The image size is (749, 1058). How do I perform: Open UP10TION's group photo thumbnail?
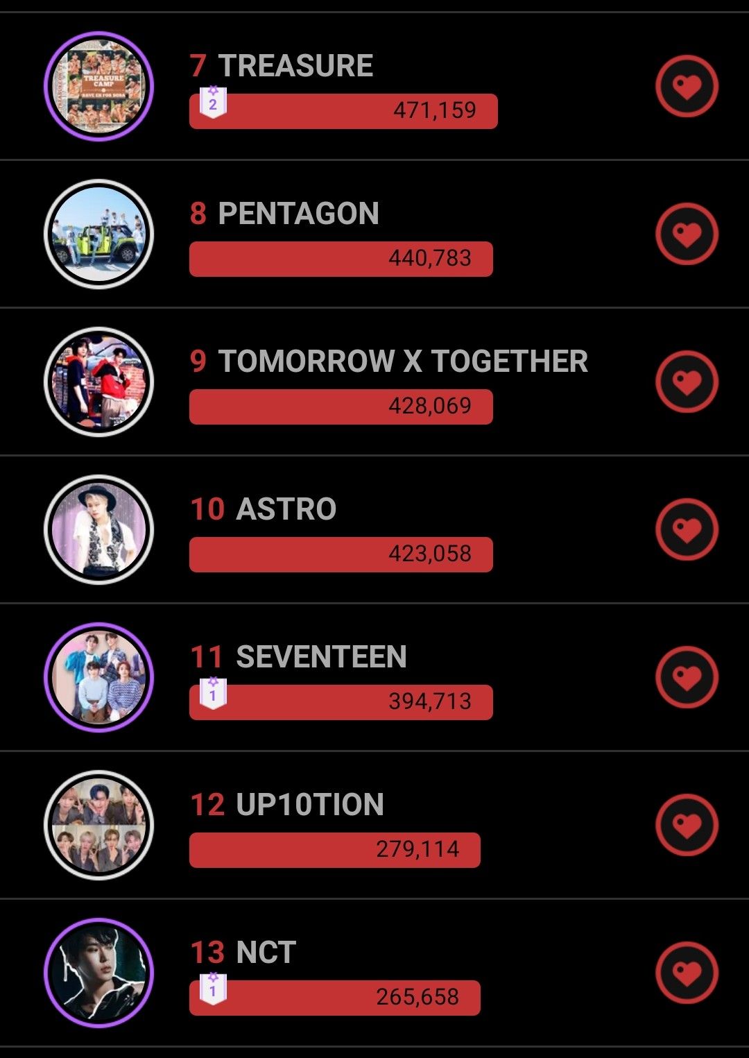98,826
